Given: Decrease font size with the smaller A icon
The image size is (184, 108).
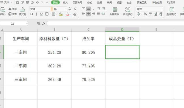Looking at the screenshot, I should coord(75,9).
